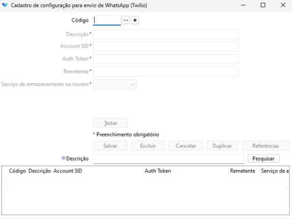Click the Excluir button
Image resolution: width=292 pixels, height=219 pixels.
pos(148,146)
